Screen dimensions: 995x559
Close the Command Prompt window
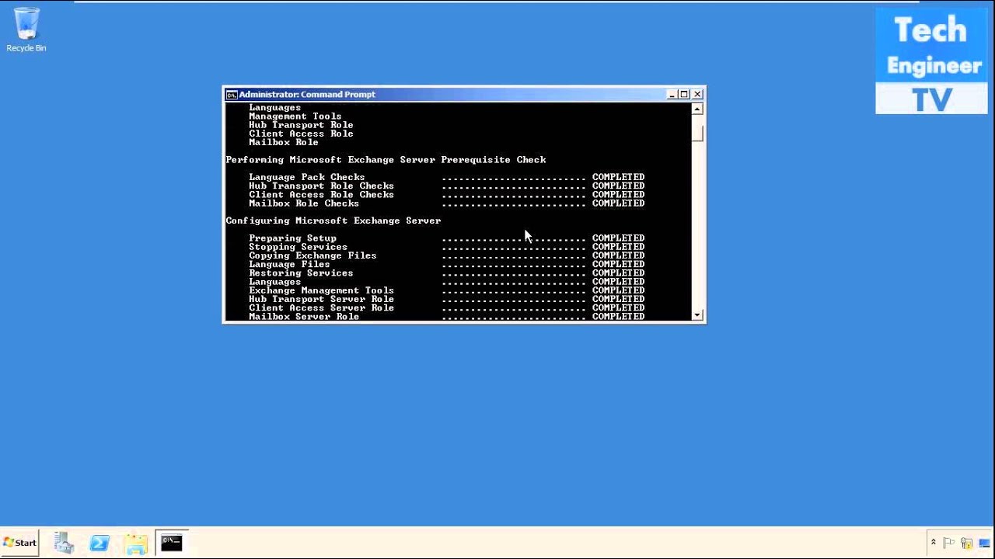tap(697, 94)
